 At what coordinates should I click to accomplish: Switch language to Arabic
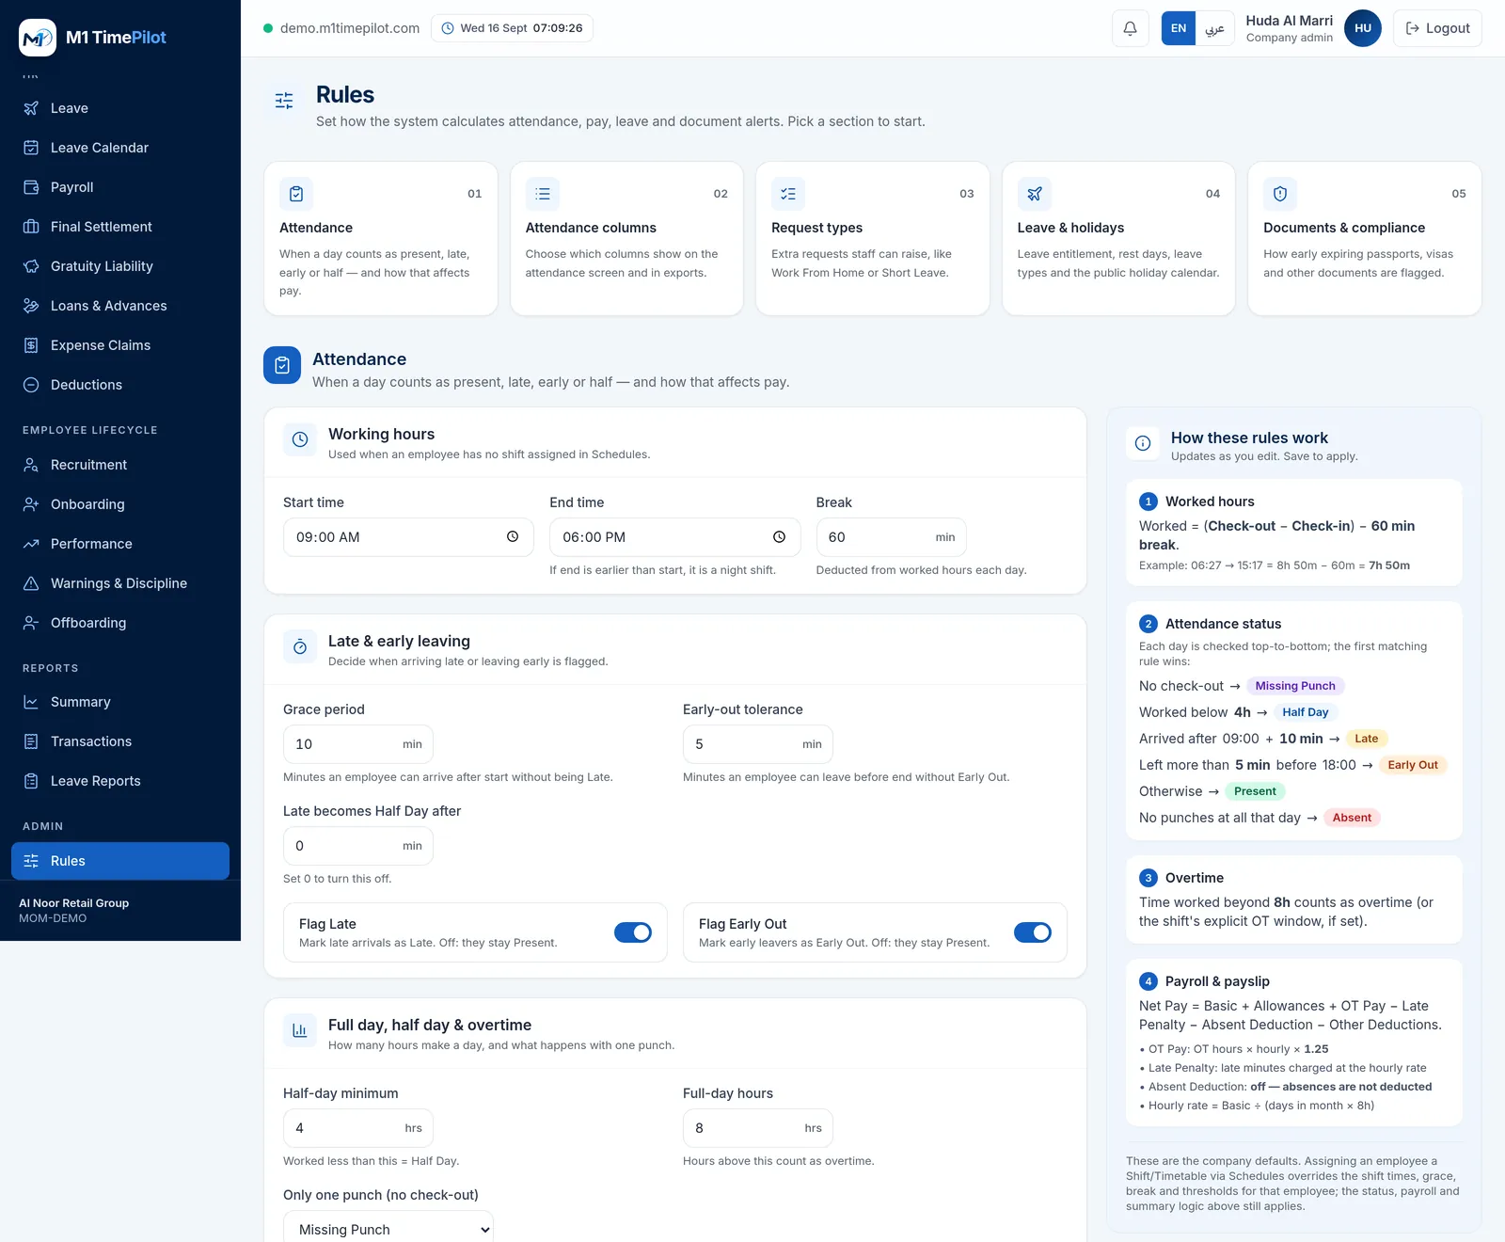click(x=1215, y=28)
